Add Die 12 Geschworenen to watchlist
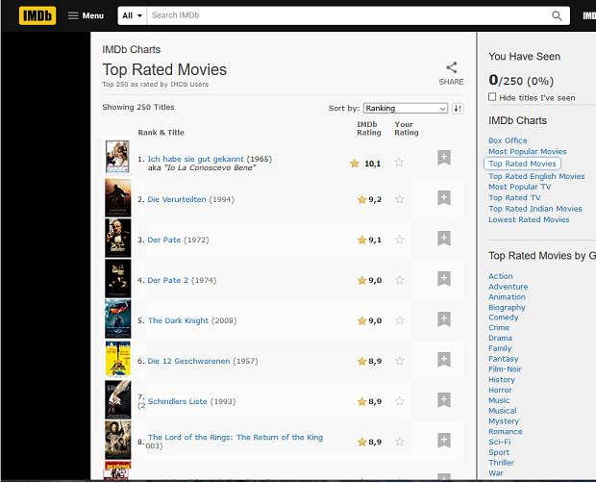The height and width of the screenshot is (483, 596). tap(443, 360)
